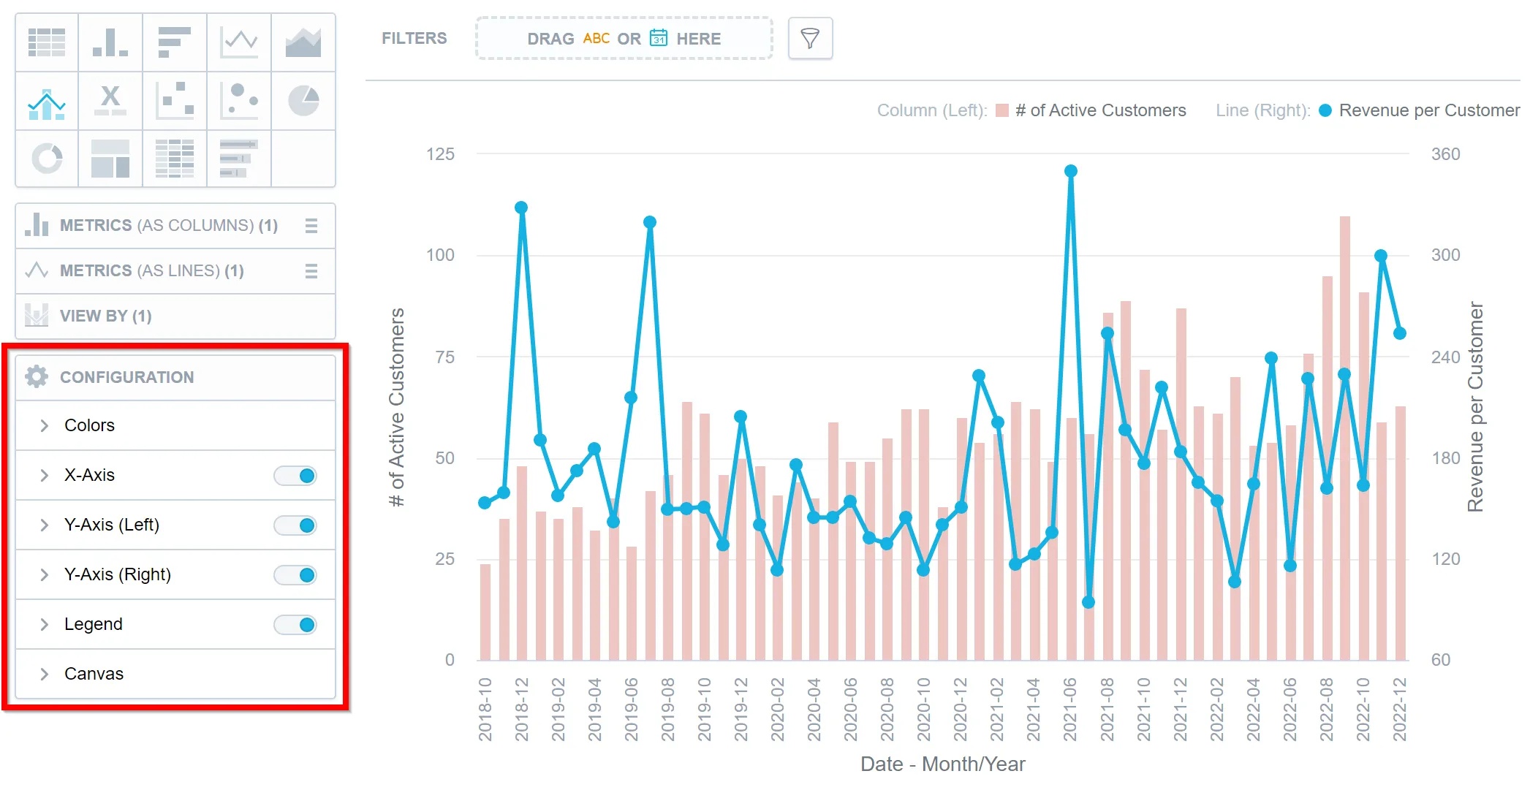The height and width of the screenshot is (790, 1530).
Task: Turn off the Legend toggle
Action: coord(296,625)
